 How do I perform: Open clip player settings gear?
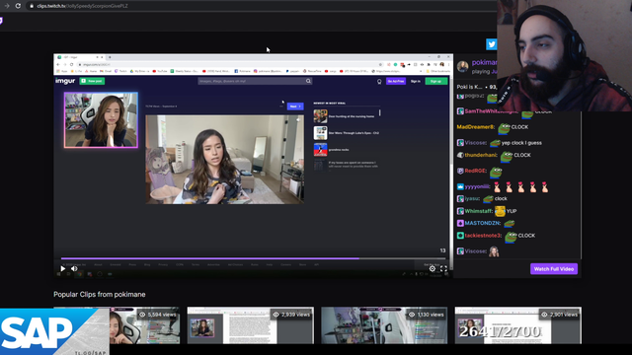tap(433, 268)
